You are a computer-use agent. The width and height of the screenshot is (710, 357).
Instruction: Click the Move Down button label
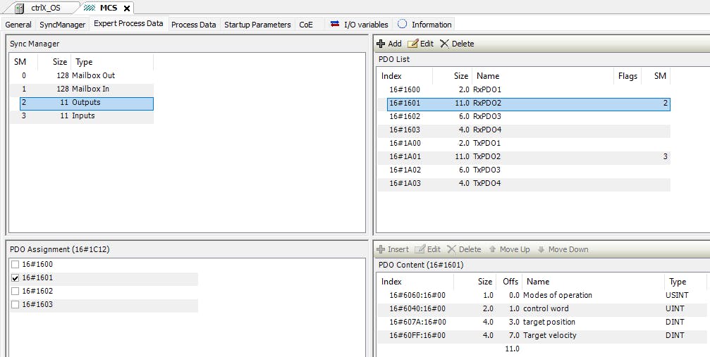(568, 249)
